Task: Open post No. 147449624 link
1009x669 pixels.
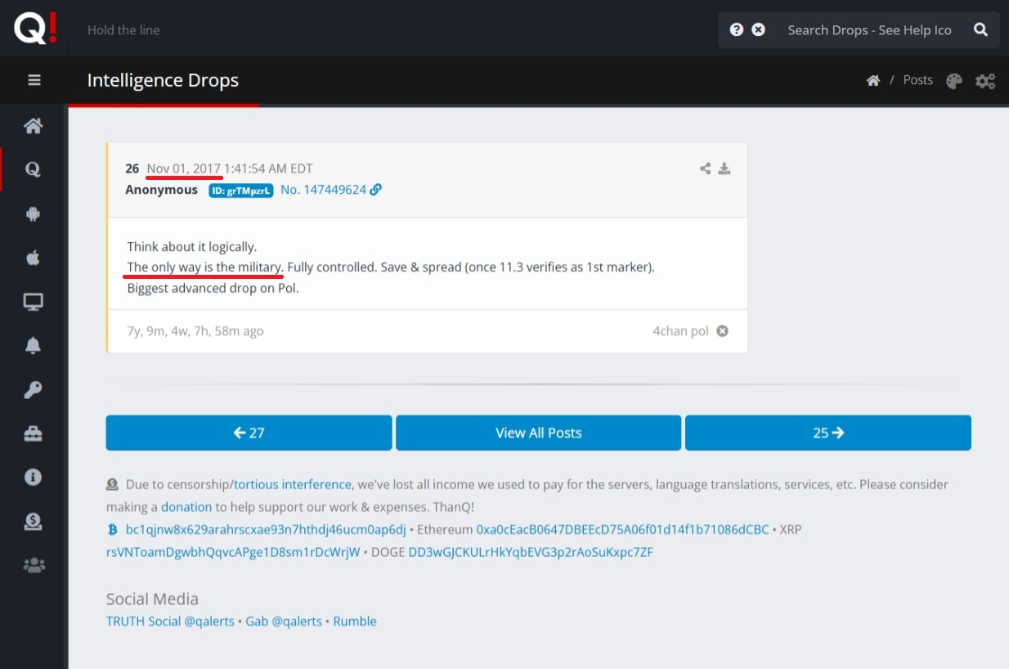Action: click(331, 190)
